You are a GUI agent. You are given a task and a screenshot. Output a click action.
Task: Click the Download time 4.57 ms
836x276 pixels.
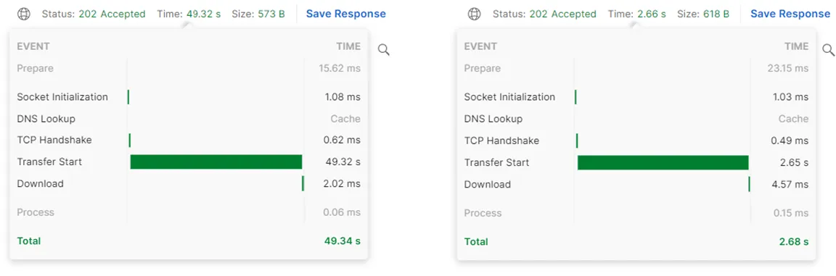(790, 184)
